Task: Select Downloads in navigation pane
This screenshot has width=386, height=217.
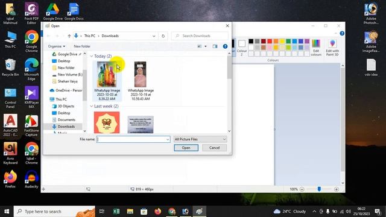Action: [63, 127]
